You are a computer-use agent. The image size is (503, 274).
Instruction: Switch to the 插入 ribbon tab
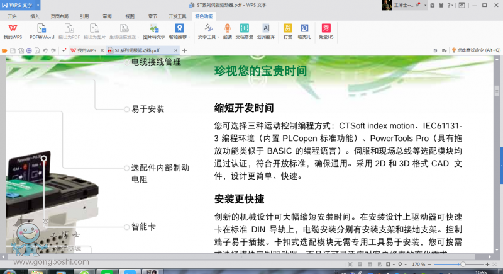coord(35,16)
